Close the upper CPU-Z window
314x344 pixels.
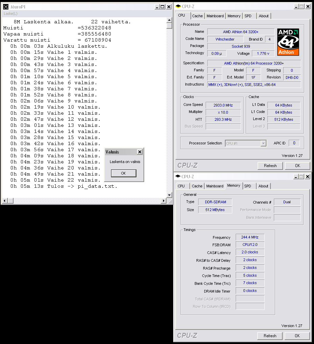[308, 6]
